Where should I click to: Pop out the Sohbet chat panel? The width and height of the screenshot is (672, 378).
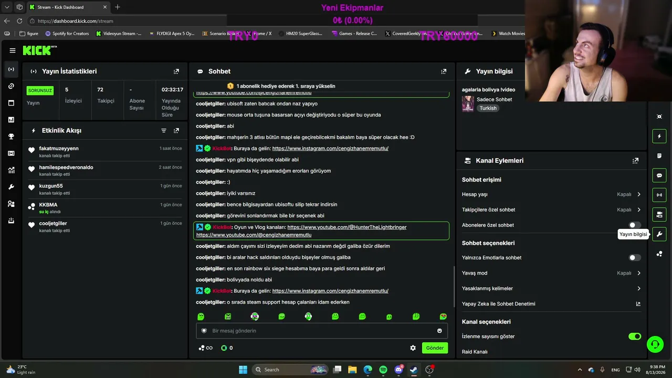pos(444,71)
